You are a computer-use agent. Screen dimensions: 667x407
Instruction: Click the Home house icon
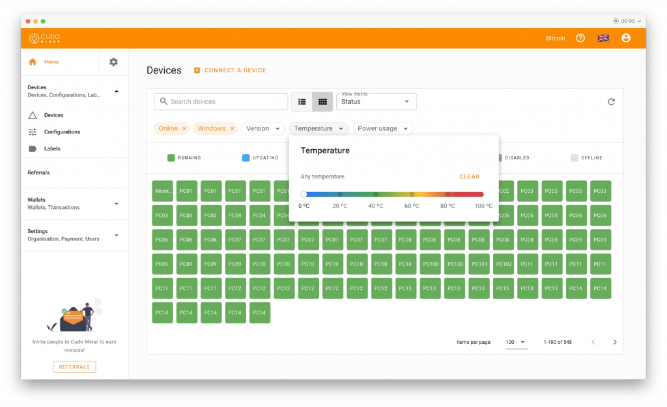point(33,62)
